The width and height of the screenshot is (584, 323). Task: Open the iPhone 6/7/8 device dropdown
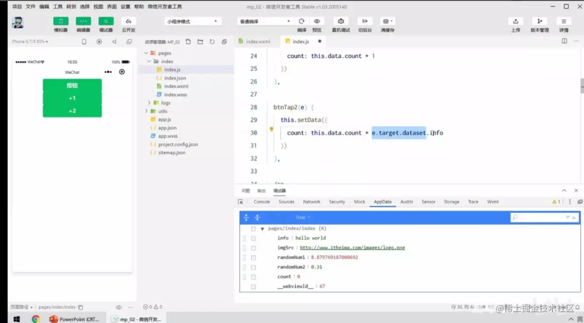[x=30, y=41]
